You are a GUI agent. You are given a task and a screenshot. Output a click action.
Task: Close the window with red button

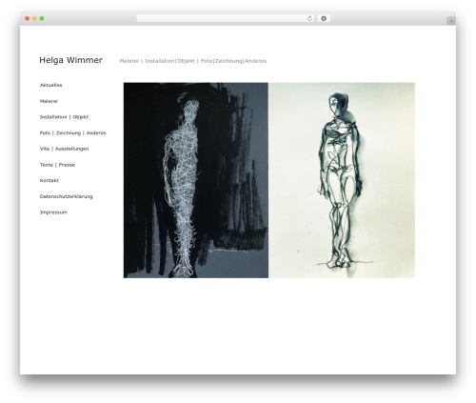pyautogui.click(x=28, y=19)
